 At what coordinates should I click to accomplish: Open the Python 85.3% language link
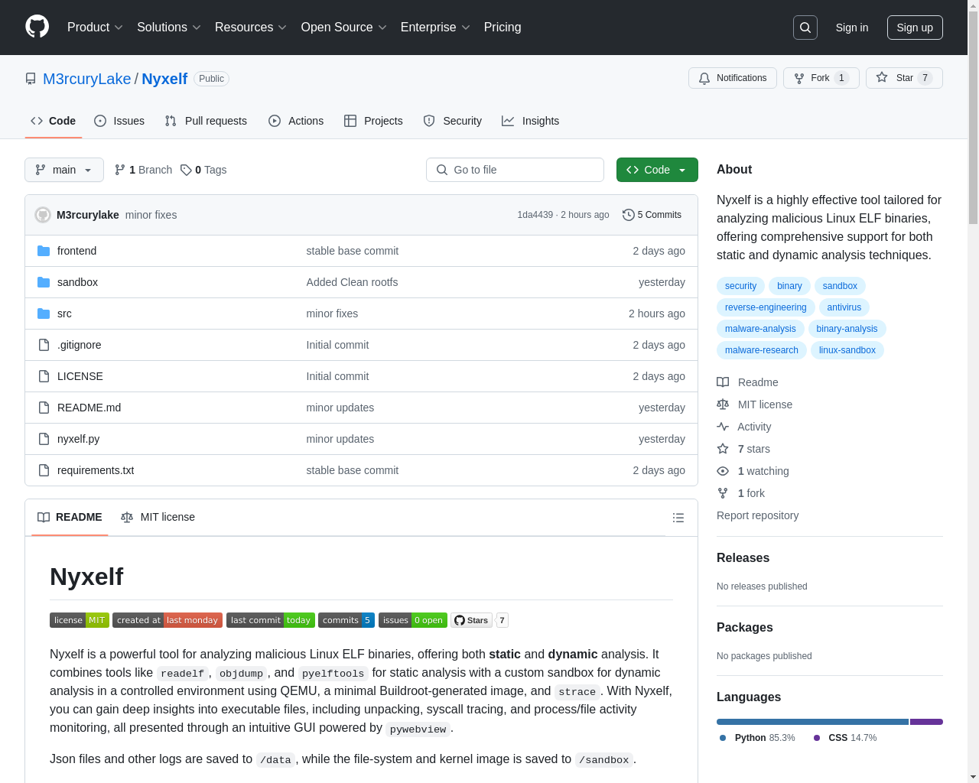[757, 738]
